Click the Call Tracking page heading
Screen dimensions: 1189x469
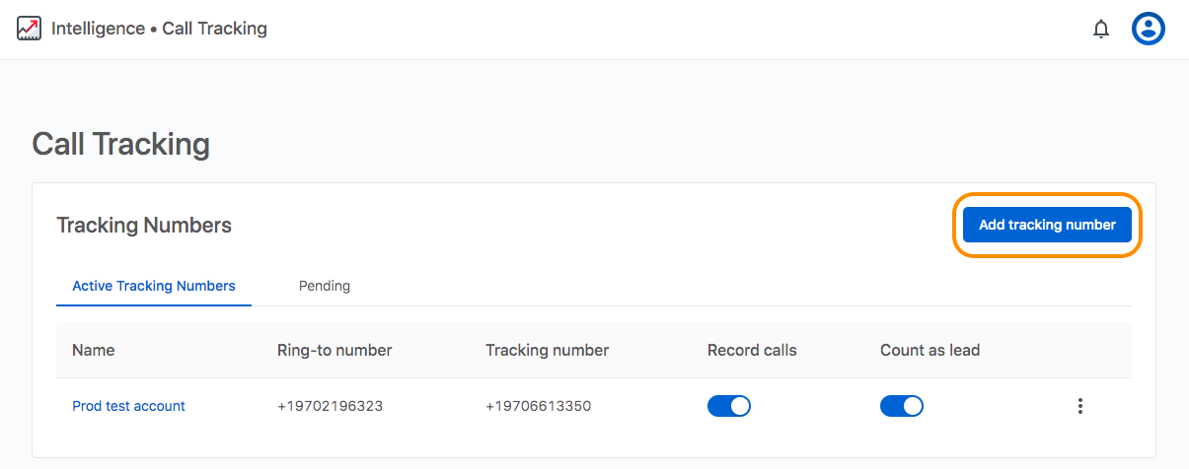(x=121, y=144)
